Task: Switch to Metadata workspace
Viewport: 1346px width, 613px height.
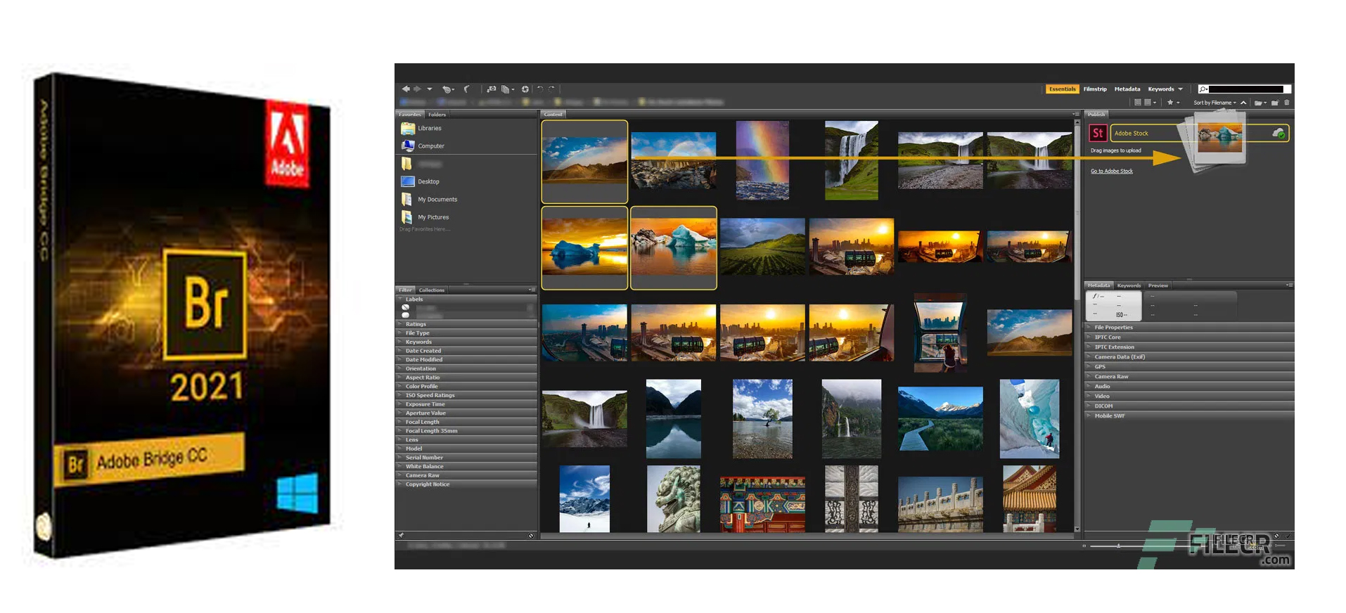Action: 1127,89
